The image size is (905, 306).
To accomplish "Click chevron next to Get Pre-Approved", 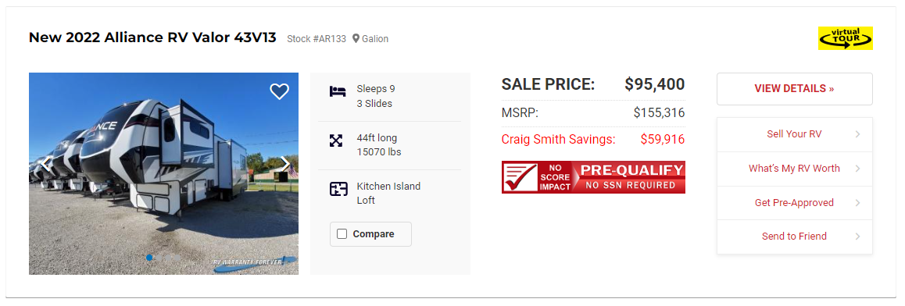I will 857,203.
